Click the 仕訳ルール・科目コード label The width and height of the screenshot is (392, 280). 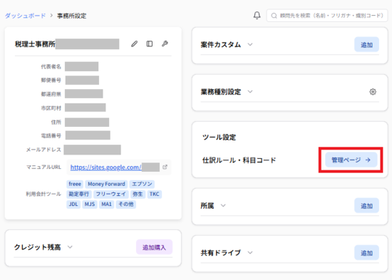click(x=239, y=160)
